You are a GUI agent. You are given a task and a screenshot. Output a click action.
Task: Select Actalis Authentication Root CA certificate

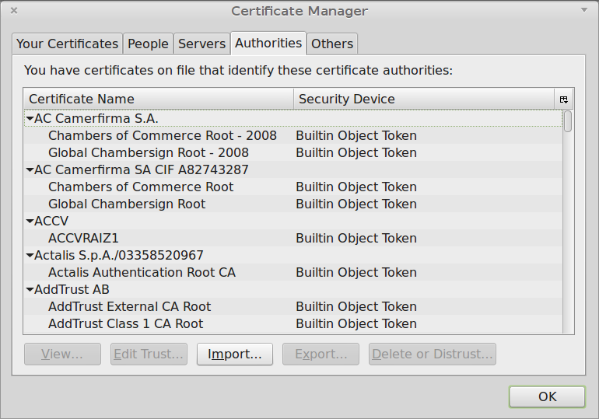[x=142, y=273]
